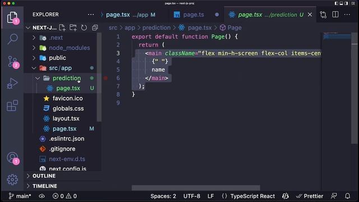Open the Run and Debug view
The width and height of the screenshot is (359, 202).
point(12,84)
